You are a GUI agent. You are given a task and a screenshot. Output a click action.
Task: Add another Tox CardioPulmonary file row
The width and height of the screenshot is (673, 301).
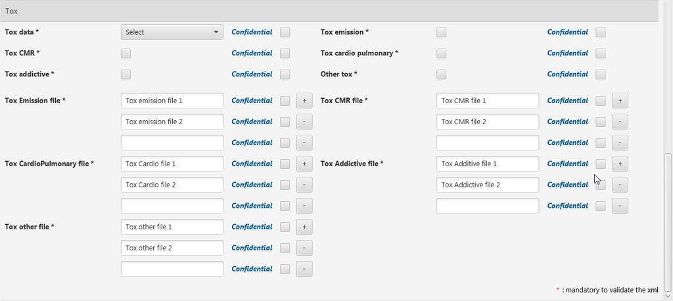pos(304,164)
